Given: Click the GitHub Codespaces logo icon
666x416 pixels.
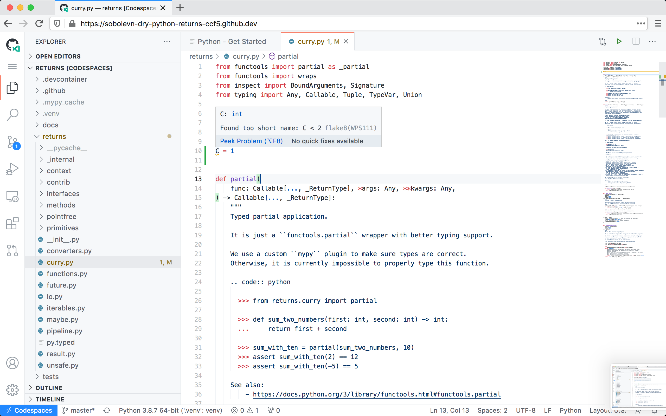Looking at the screenshot, I should 13,45.
